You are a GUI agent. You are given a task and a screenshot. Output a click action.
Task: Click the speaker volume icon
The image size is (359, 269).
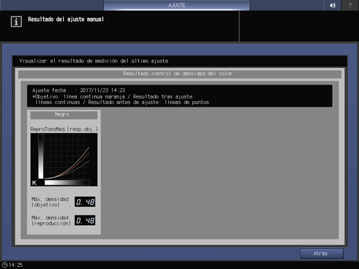pos(333,5)
